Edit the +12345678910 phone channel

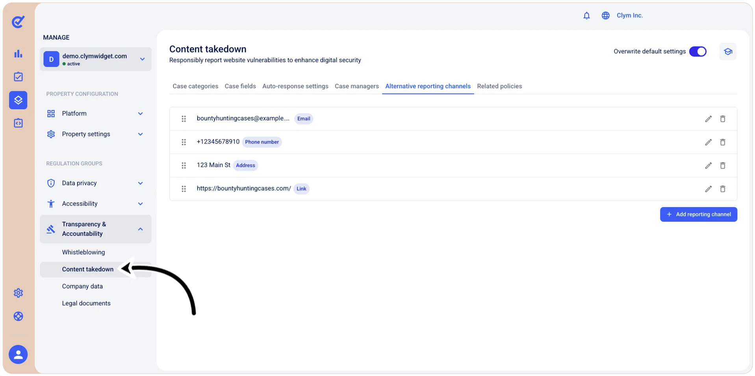pos(708,142)
